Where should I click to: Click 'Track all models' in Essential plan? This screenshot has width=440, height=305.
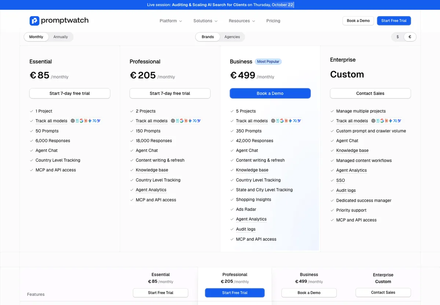tap(51, 121)
